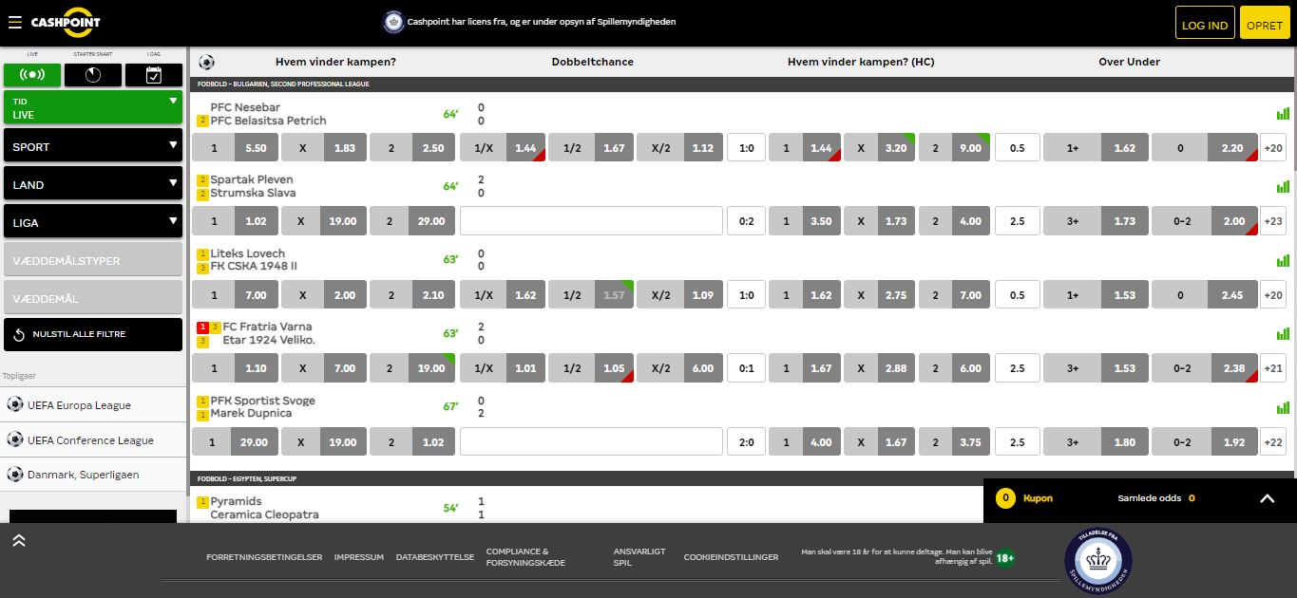
Task: Select 1/X double chance odds 1.01
Action: pos(503,368)
